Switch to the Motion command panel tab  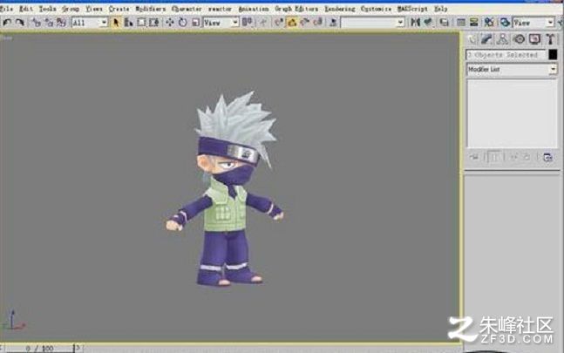[x=519, y=39]
